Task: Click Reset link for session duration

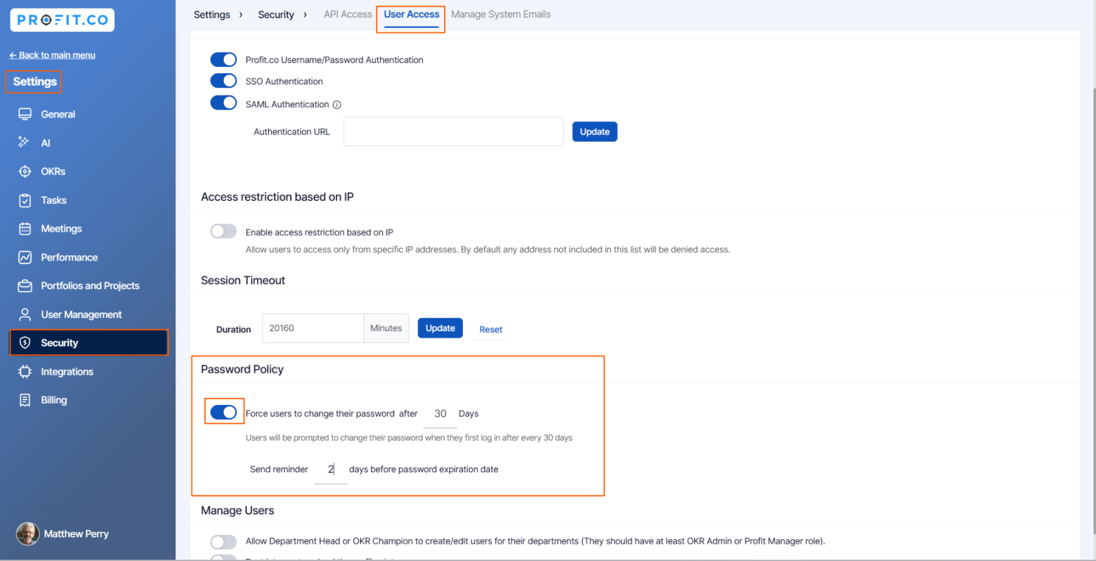Action: point(490,329)
